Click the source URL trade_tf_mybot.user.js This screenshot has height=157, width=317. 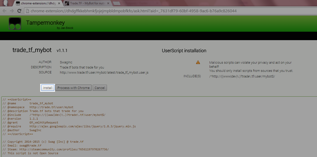[104, 73]
